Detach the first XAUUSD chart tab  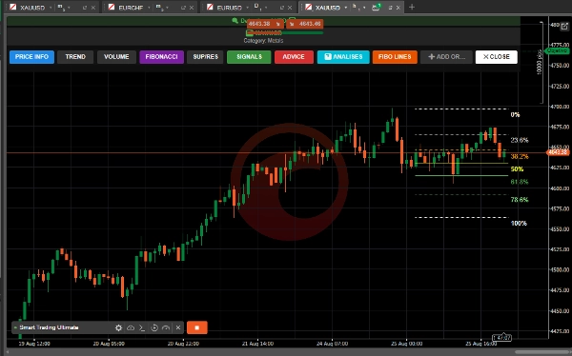[85, 8]
